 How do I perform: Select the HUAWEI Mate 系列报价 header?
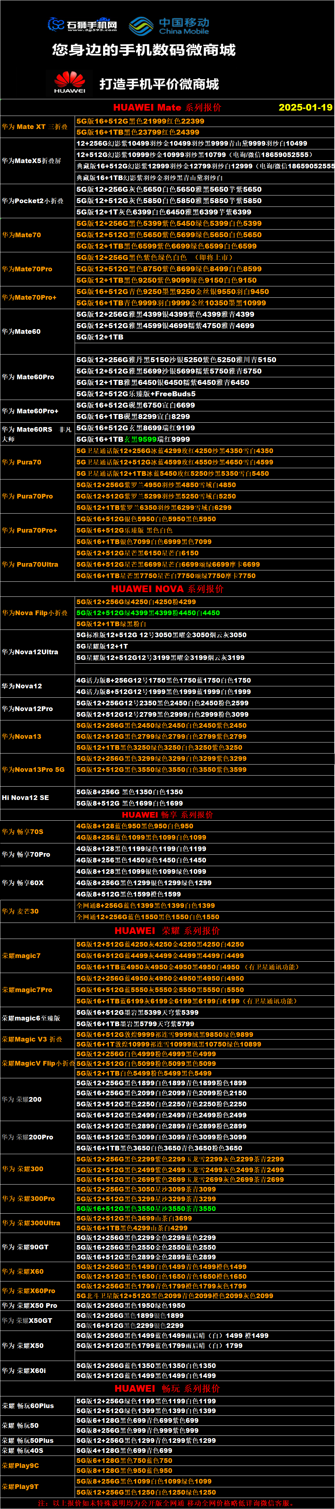coord(167,107)
